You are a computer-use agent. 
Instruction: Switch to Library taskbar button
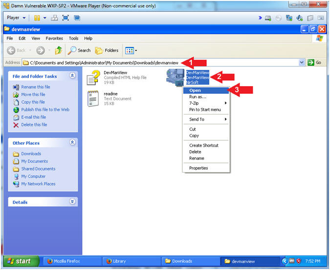click(x=132, y=261)
